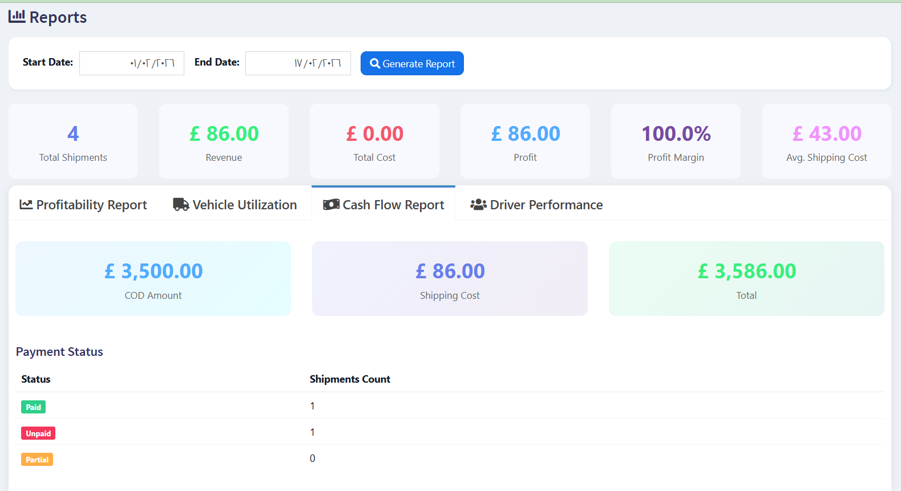Click the End Date input field
The image size is (901, 491).
click(x=298, y=63)
